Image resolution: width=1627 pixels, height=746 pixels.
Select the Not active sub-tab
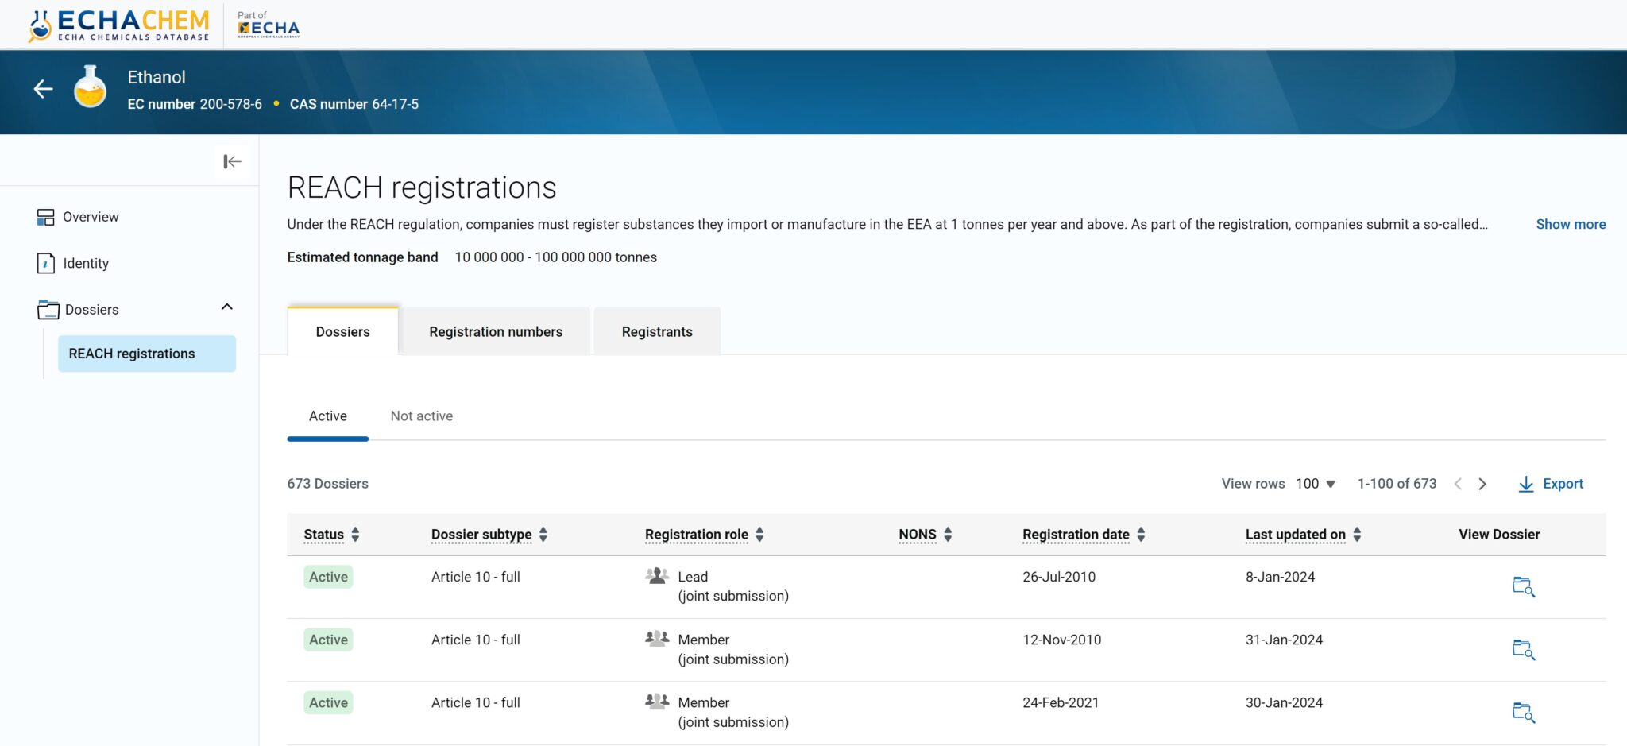coord(421,416)
